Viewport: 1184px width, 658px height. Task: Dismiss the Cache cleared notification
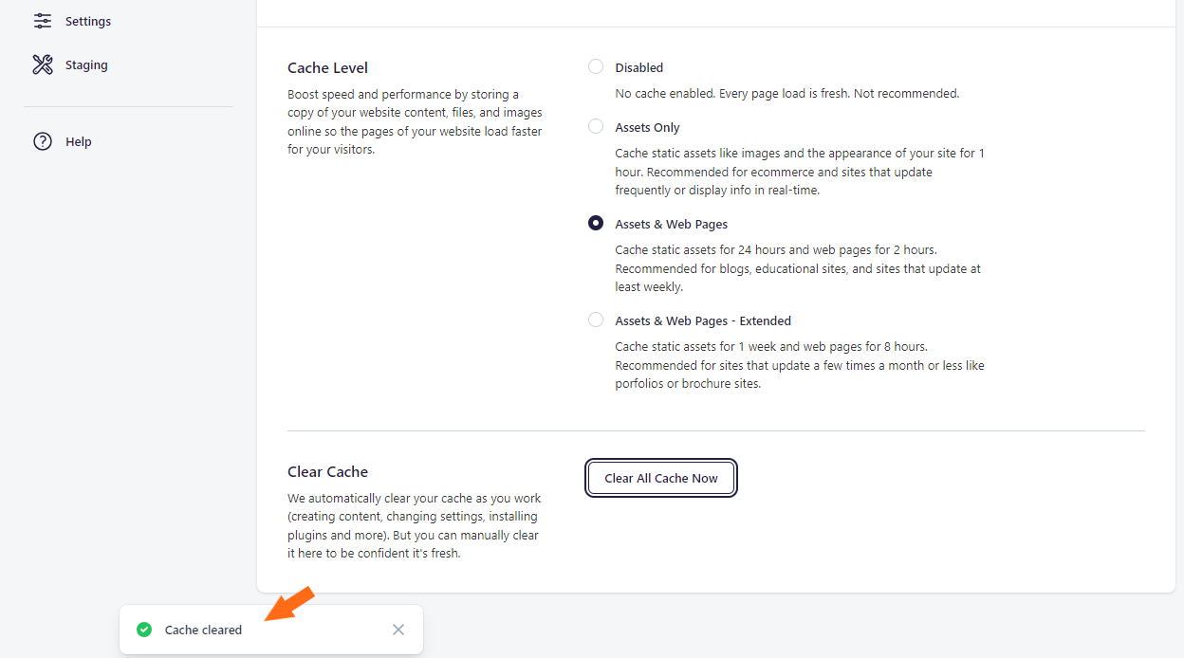click(398, 629)
